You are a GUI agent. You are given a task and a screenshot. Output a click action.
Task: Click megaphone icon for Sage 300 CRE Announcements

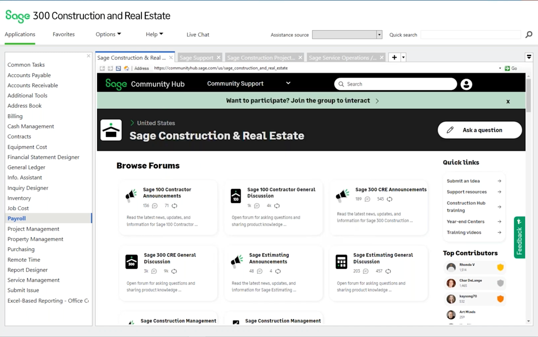pos(342,195)
